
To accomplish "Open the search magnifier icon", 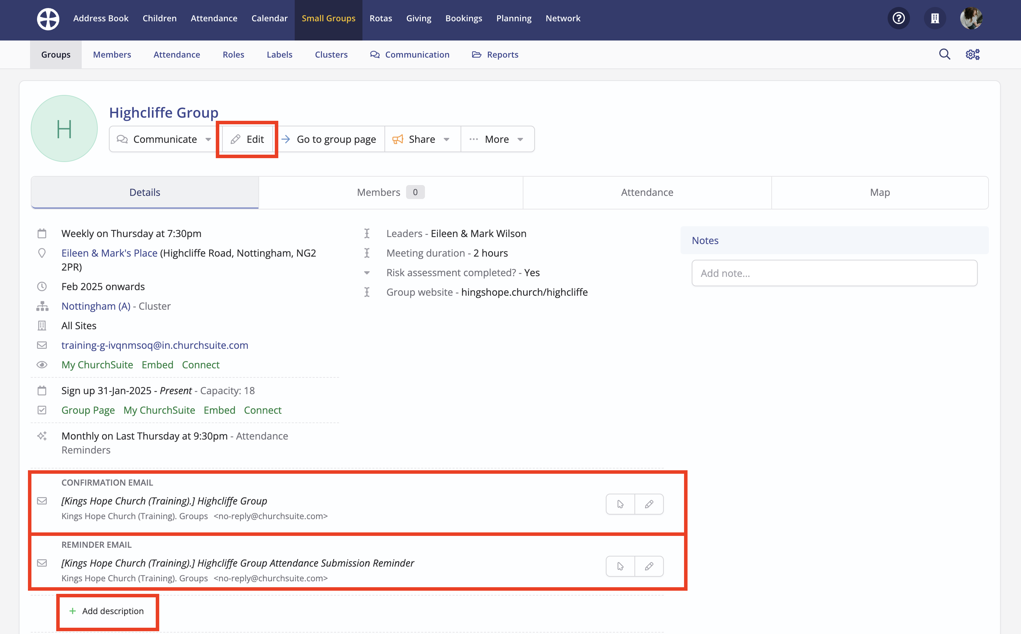I will click(x=944, y=54).
